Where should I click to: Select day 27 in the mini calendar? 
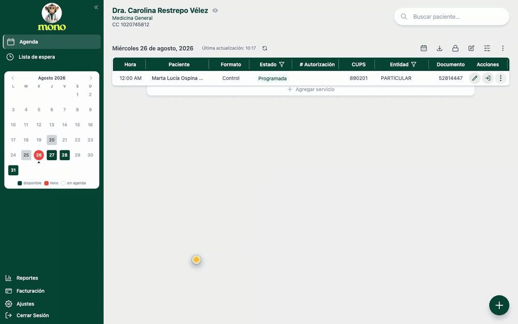[52, 155]
